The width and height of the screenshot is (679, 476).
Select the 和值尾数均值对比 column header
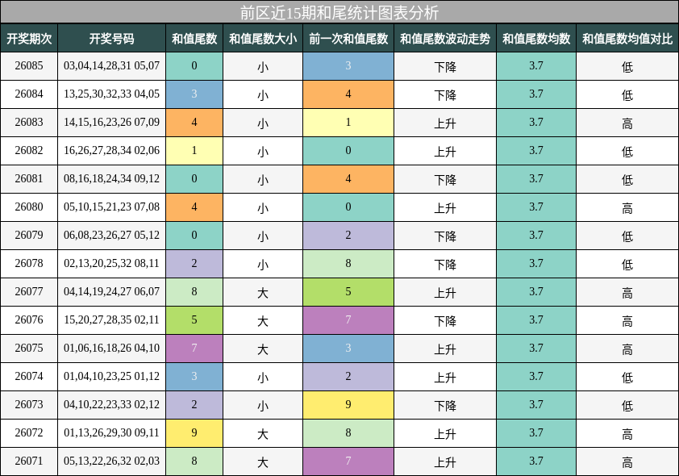point(627,39)
